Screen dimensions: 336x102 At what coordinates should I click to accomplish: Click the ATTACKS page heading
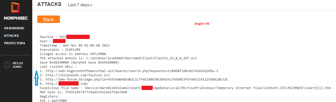click(49, 4)
